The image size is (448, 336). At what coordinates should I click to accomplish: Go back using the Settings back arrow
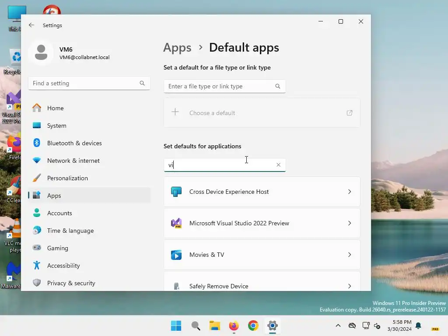(x=31, y=25)
